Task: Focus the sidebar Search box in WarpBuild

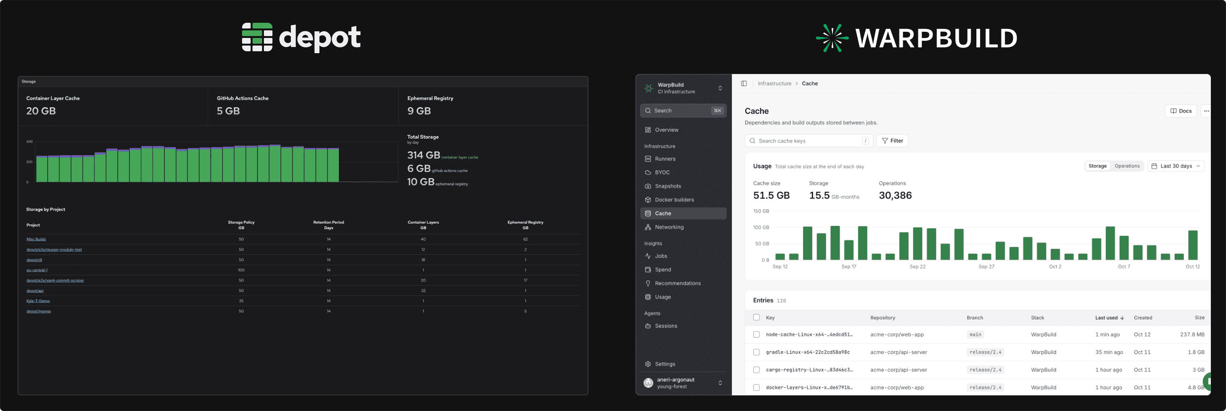Action: (x=683, y=111)
